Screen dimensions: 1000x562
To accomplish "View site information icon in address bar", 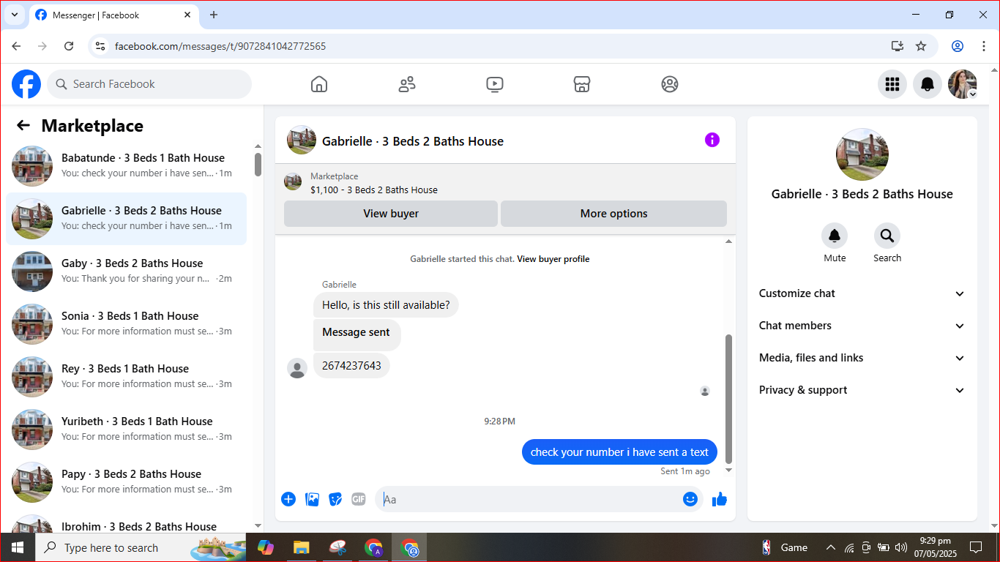I will [100, 46].
